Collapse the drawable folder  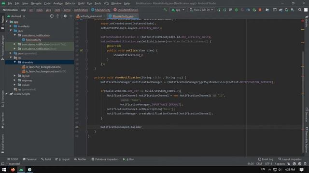(15, 62)
